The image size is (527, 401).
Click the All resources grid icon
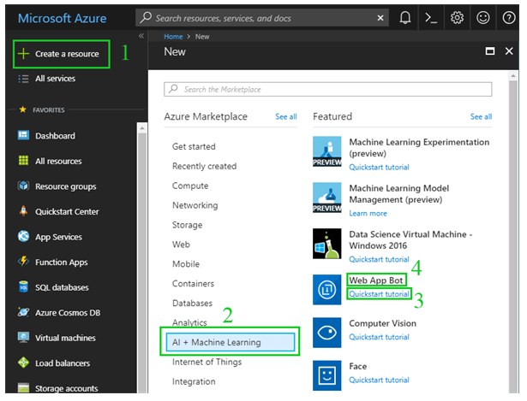pyautogui.click(x=23, y=161)
